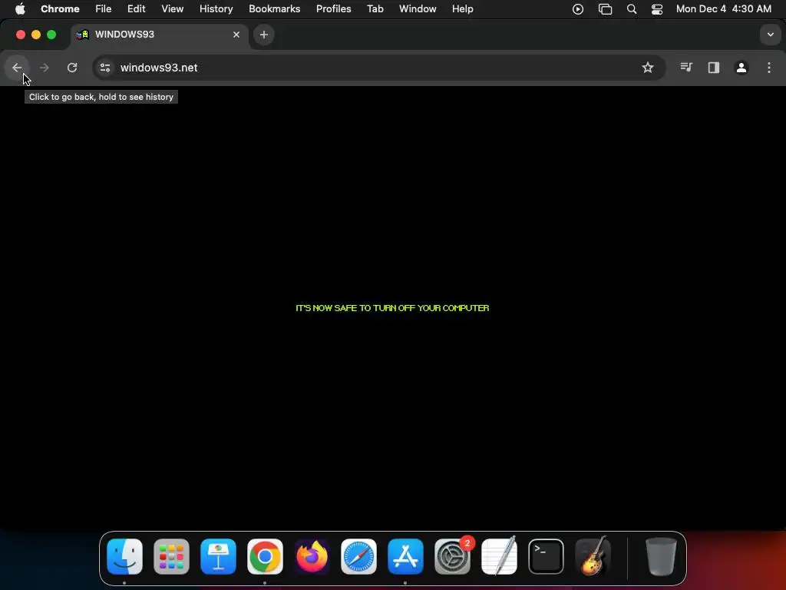Open Launchpad from the Dock
This screenshot has width=786, height=590.
coord(171,556)
